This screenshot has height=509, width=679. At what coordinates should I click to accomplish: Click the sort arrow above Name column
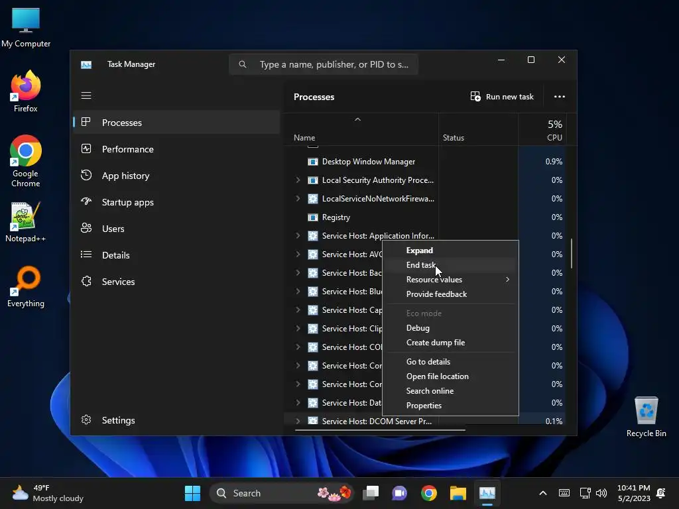point(357,119)
